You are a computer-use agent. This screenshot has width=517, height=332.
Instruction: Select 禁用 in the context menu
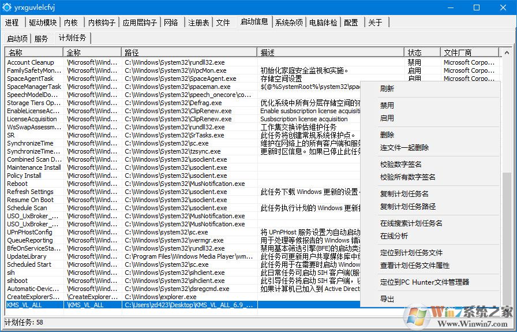click(387, 106)
